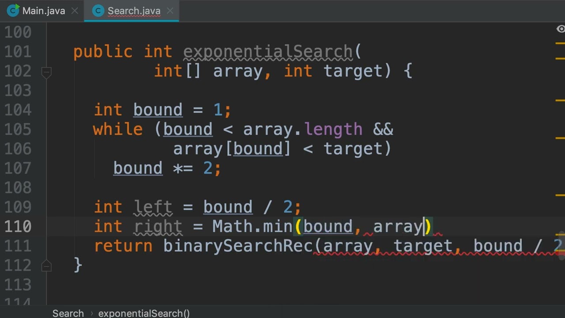Place cursor on 'right' variable at line 110
Viewport: 565px width, 318px height.
pos(158,227)
